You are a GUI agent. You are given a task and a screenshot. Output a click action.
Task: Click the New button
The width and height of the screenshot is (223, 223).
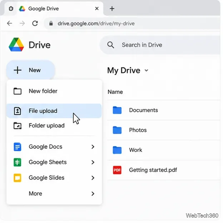click(x=31, y=70)
